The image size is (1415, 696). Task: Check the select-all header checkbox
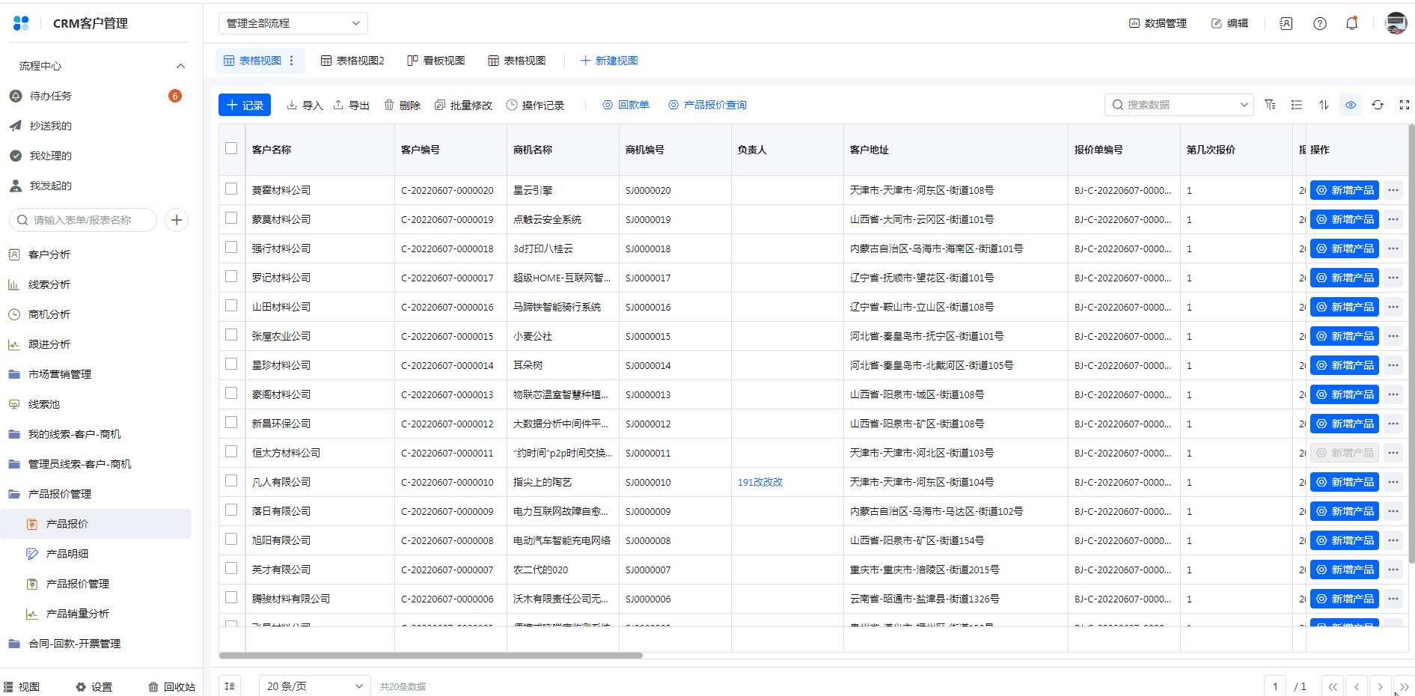(231, 148)
